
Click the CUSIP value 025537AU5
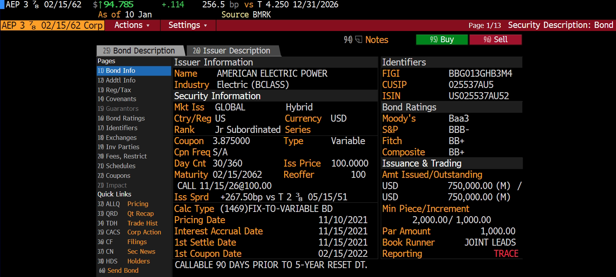[471, 84]
